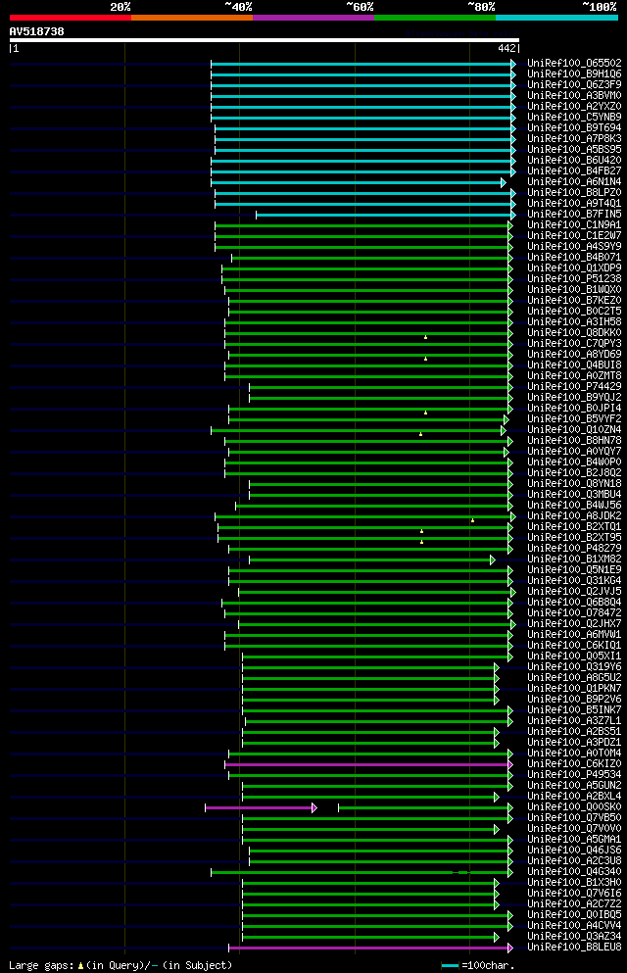Open hit UniRef100_C5YNB9
Viewport: 627px width, 973px height.
pyautogui.click(x=574, y=118)
